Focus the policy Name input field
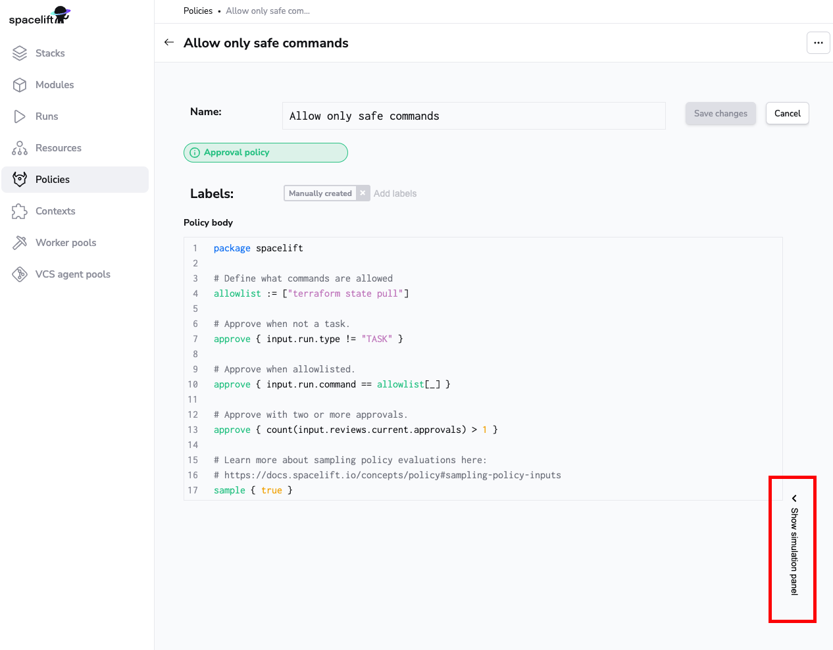This screenshot has width=833, height=650. tap(473, 116)
